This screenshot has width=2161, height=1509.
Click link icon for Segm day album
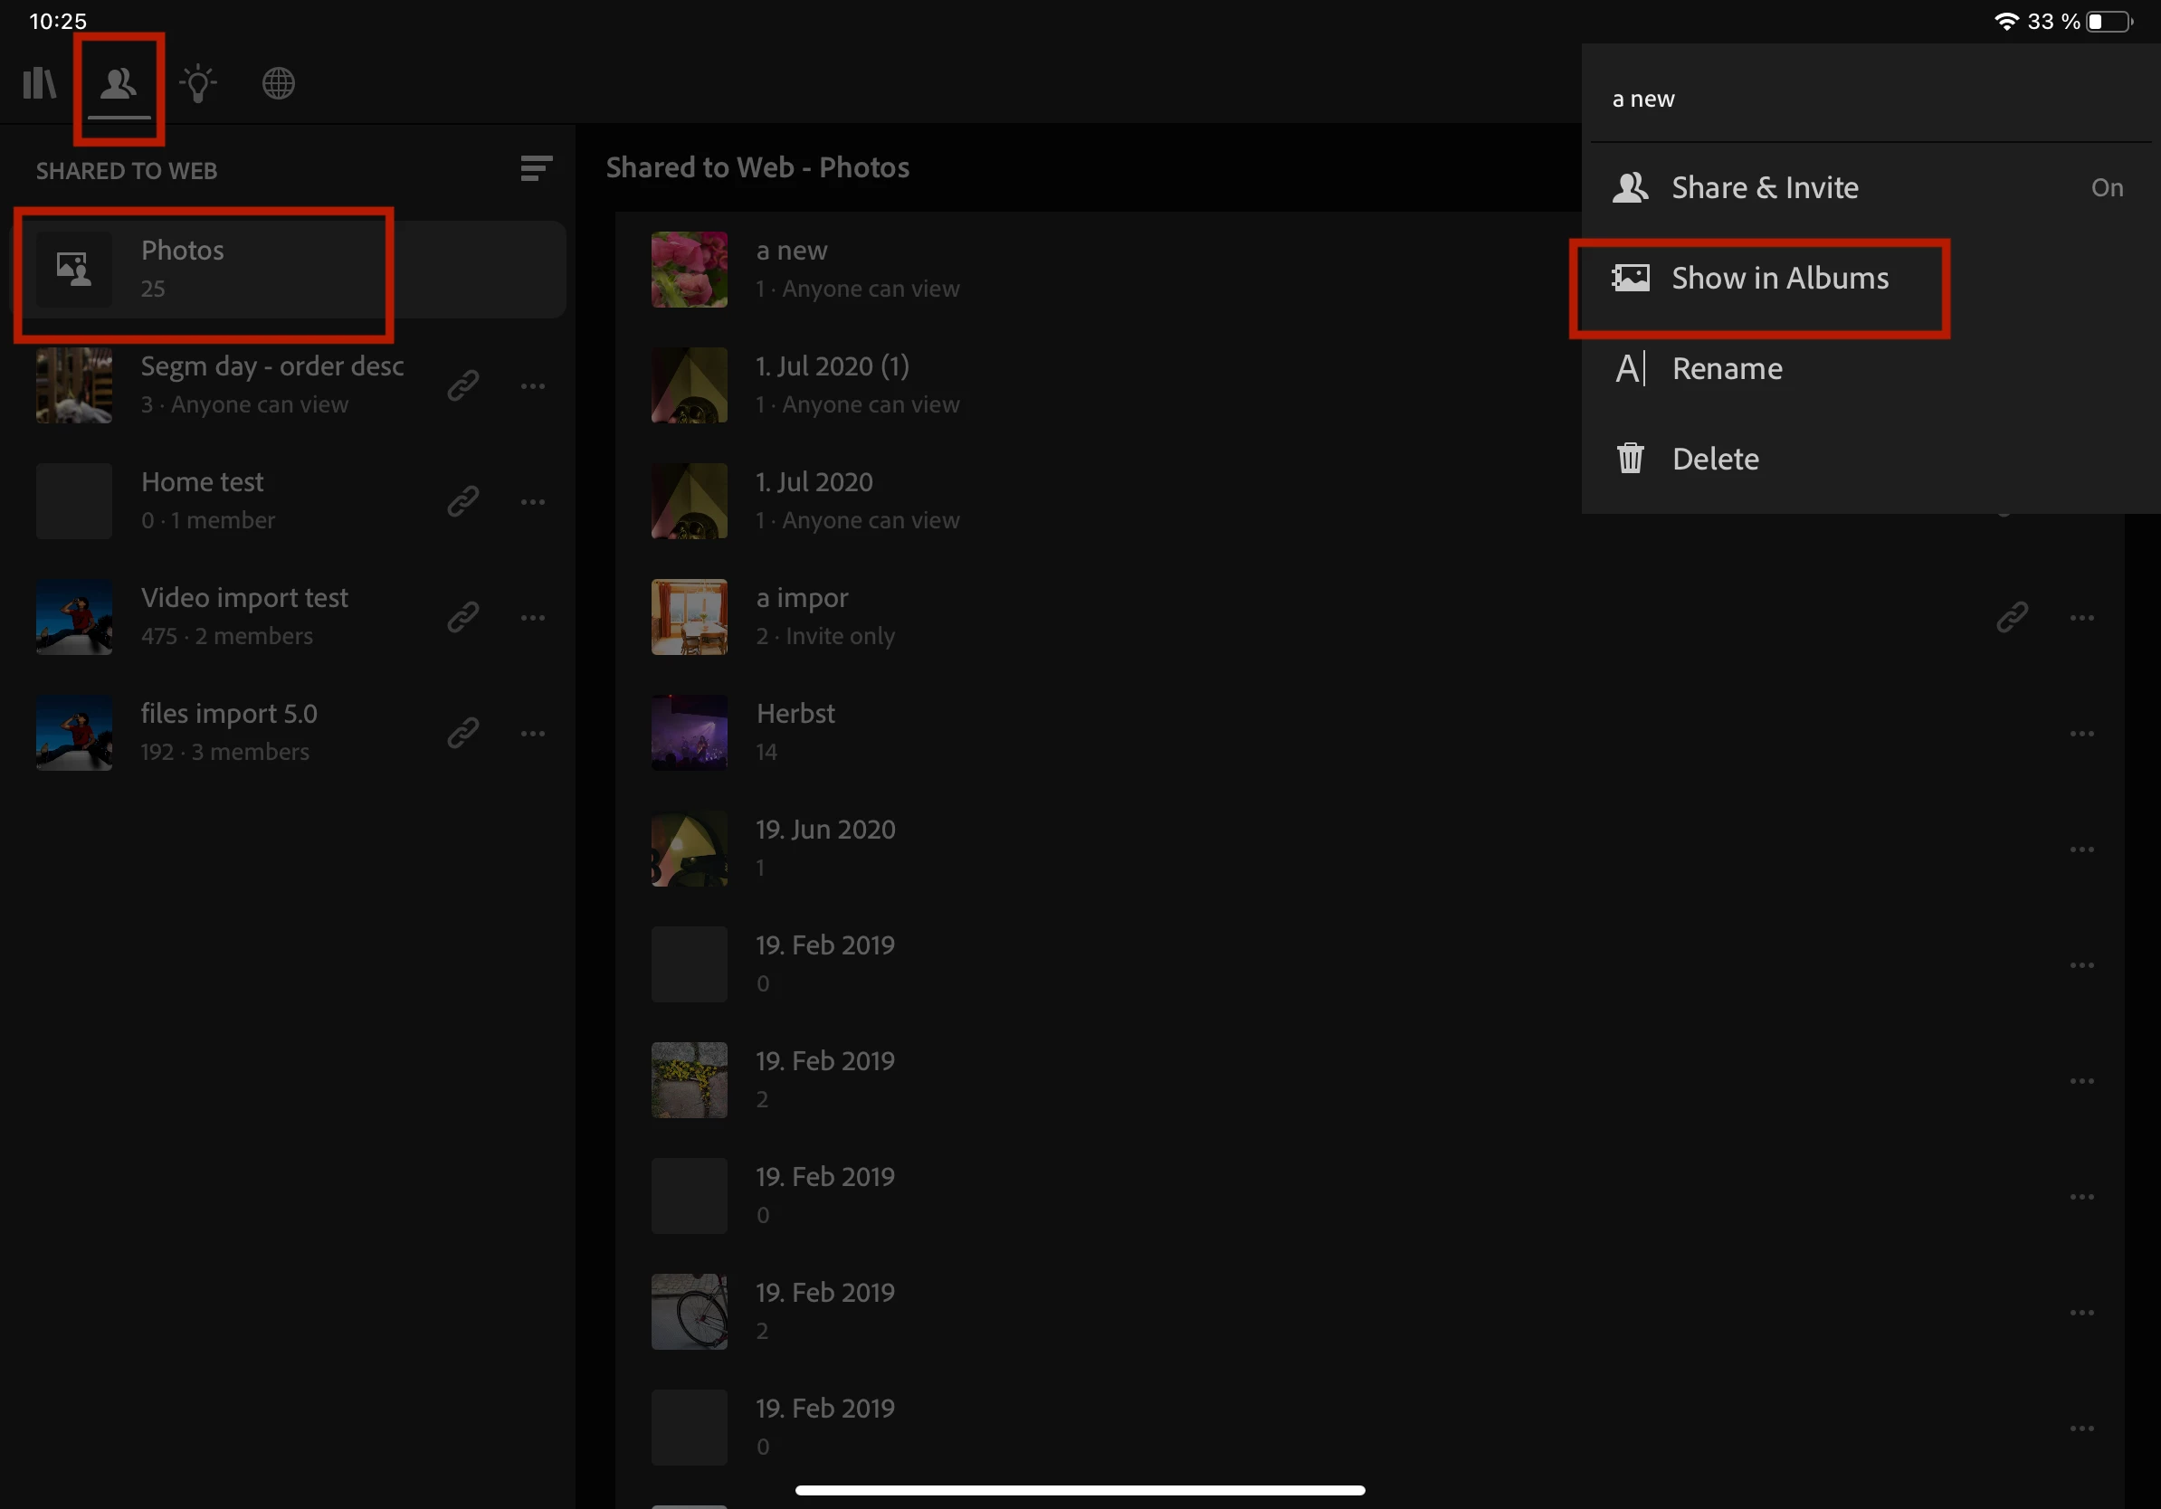[463, 385]
